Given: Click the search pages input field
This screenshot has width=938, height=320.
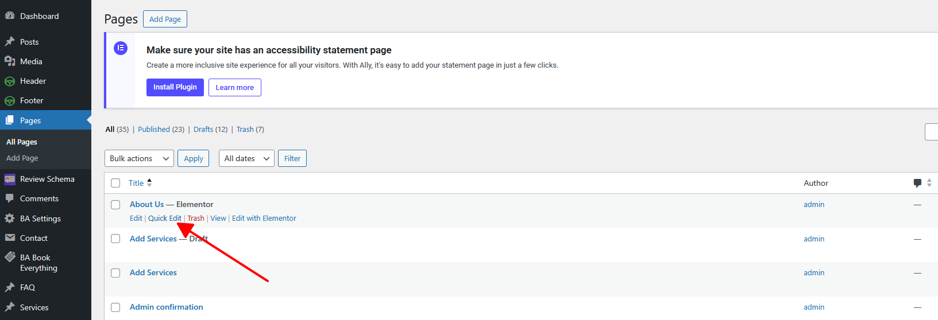Looking at the screenshot, I should 932,132.
